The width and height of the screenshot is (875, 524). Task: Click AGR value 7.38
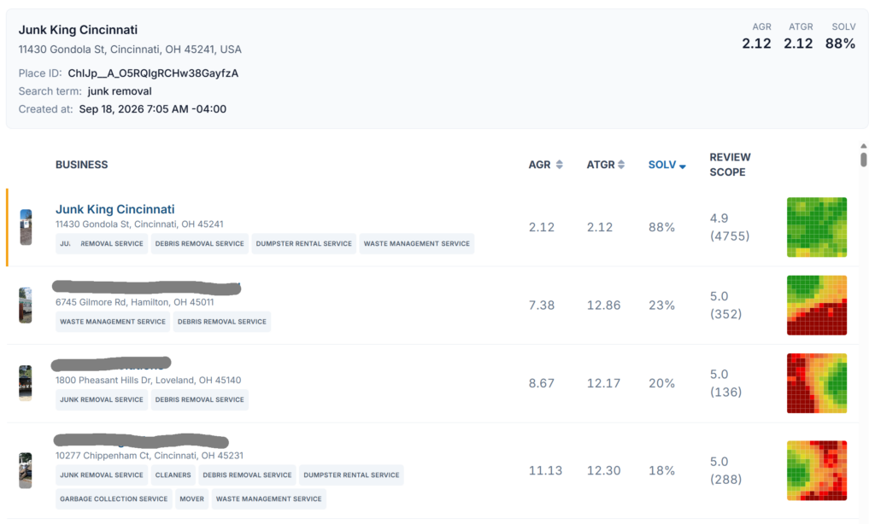pos(541,305)
